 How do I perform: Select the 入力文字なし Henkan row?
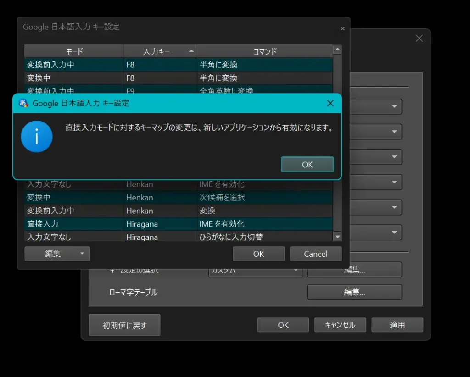click(x=179, y=184)
